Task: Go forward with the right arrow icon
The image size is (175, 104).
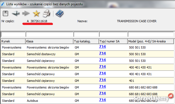Action: [x=26, y=14]
